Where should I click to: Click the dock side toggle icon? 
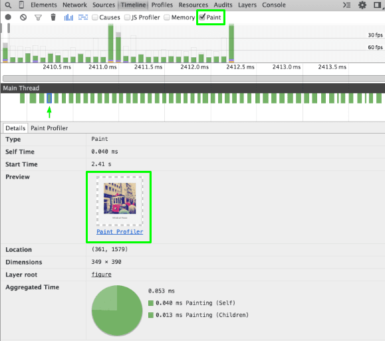coord(378,5)
